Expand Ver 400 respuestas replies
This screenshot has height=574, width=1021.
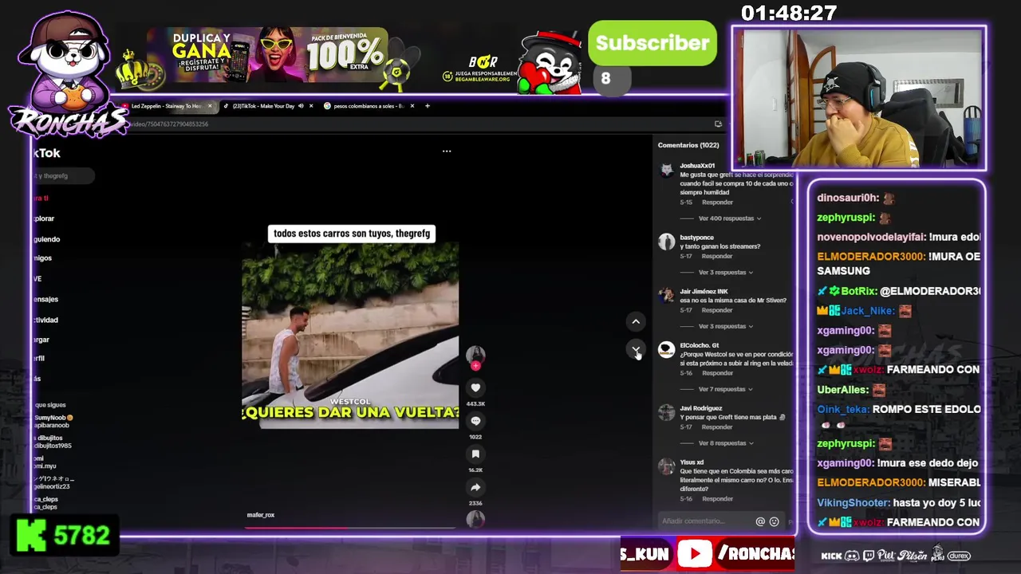(x=729, y=218)
